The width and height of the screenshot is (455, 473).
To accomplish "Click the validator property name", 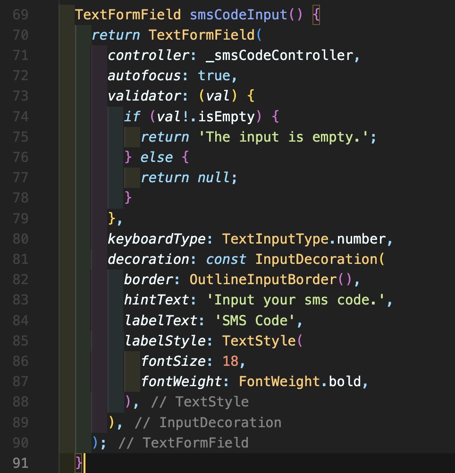I will [x=144, y=96].
